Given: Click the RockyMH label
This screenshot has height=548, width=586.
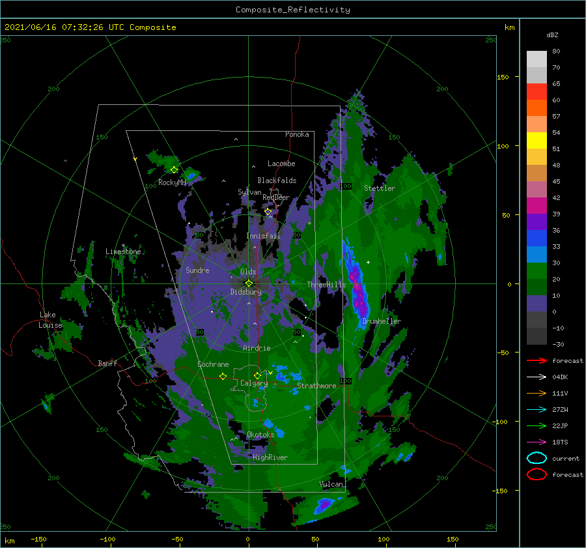Looking at the screenshot, I should [172, 182].
